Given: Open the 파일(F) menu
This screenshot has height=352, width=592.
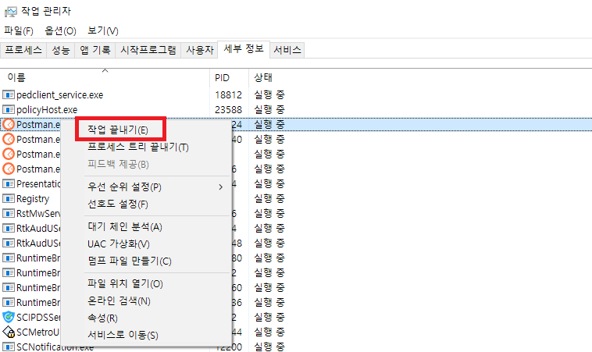Looking at the screenshot, I should (19, 30).
